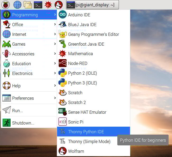
Task: Click the Python 3 (IDLE) snake logo icon
Action: tap(63, 83)
